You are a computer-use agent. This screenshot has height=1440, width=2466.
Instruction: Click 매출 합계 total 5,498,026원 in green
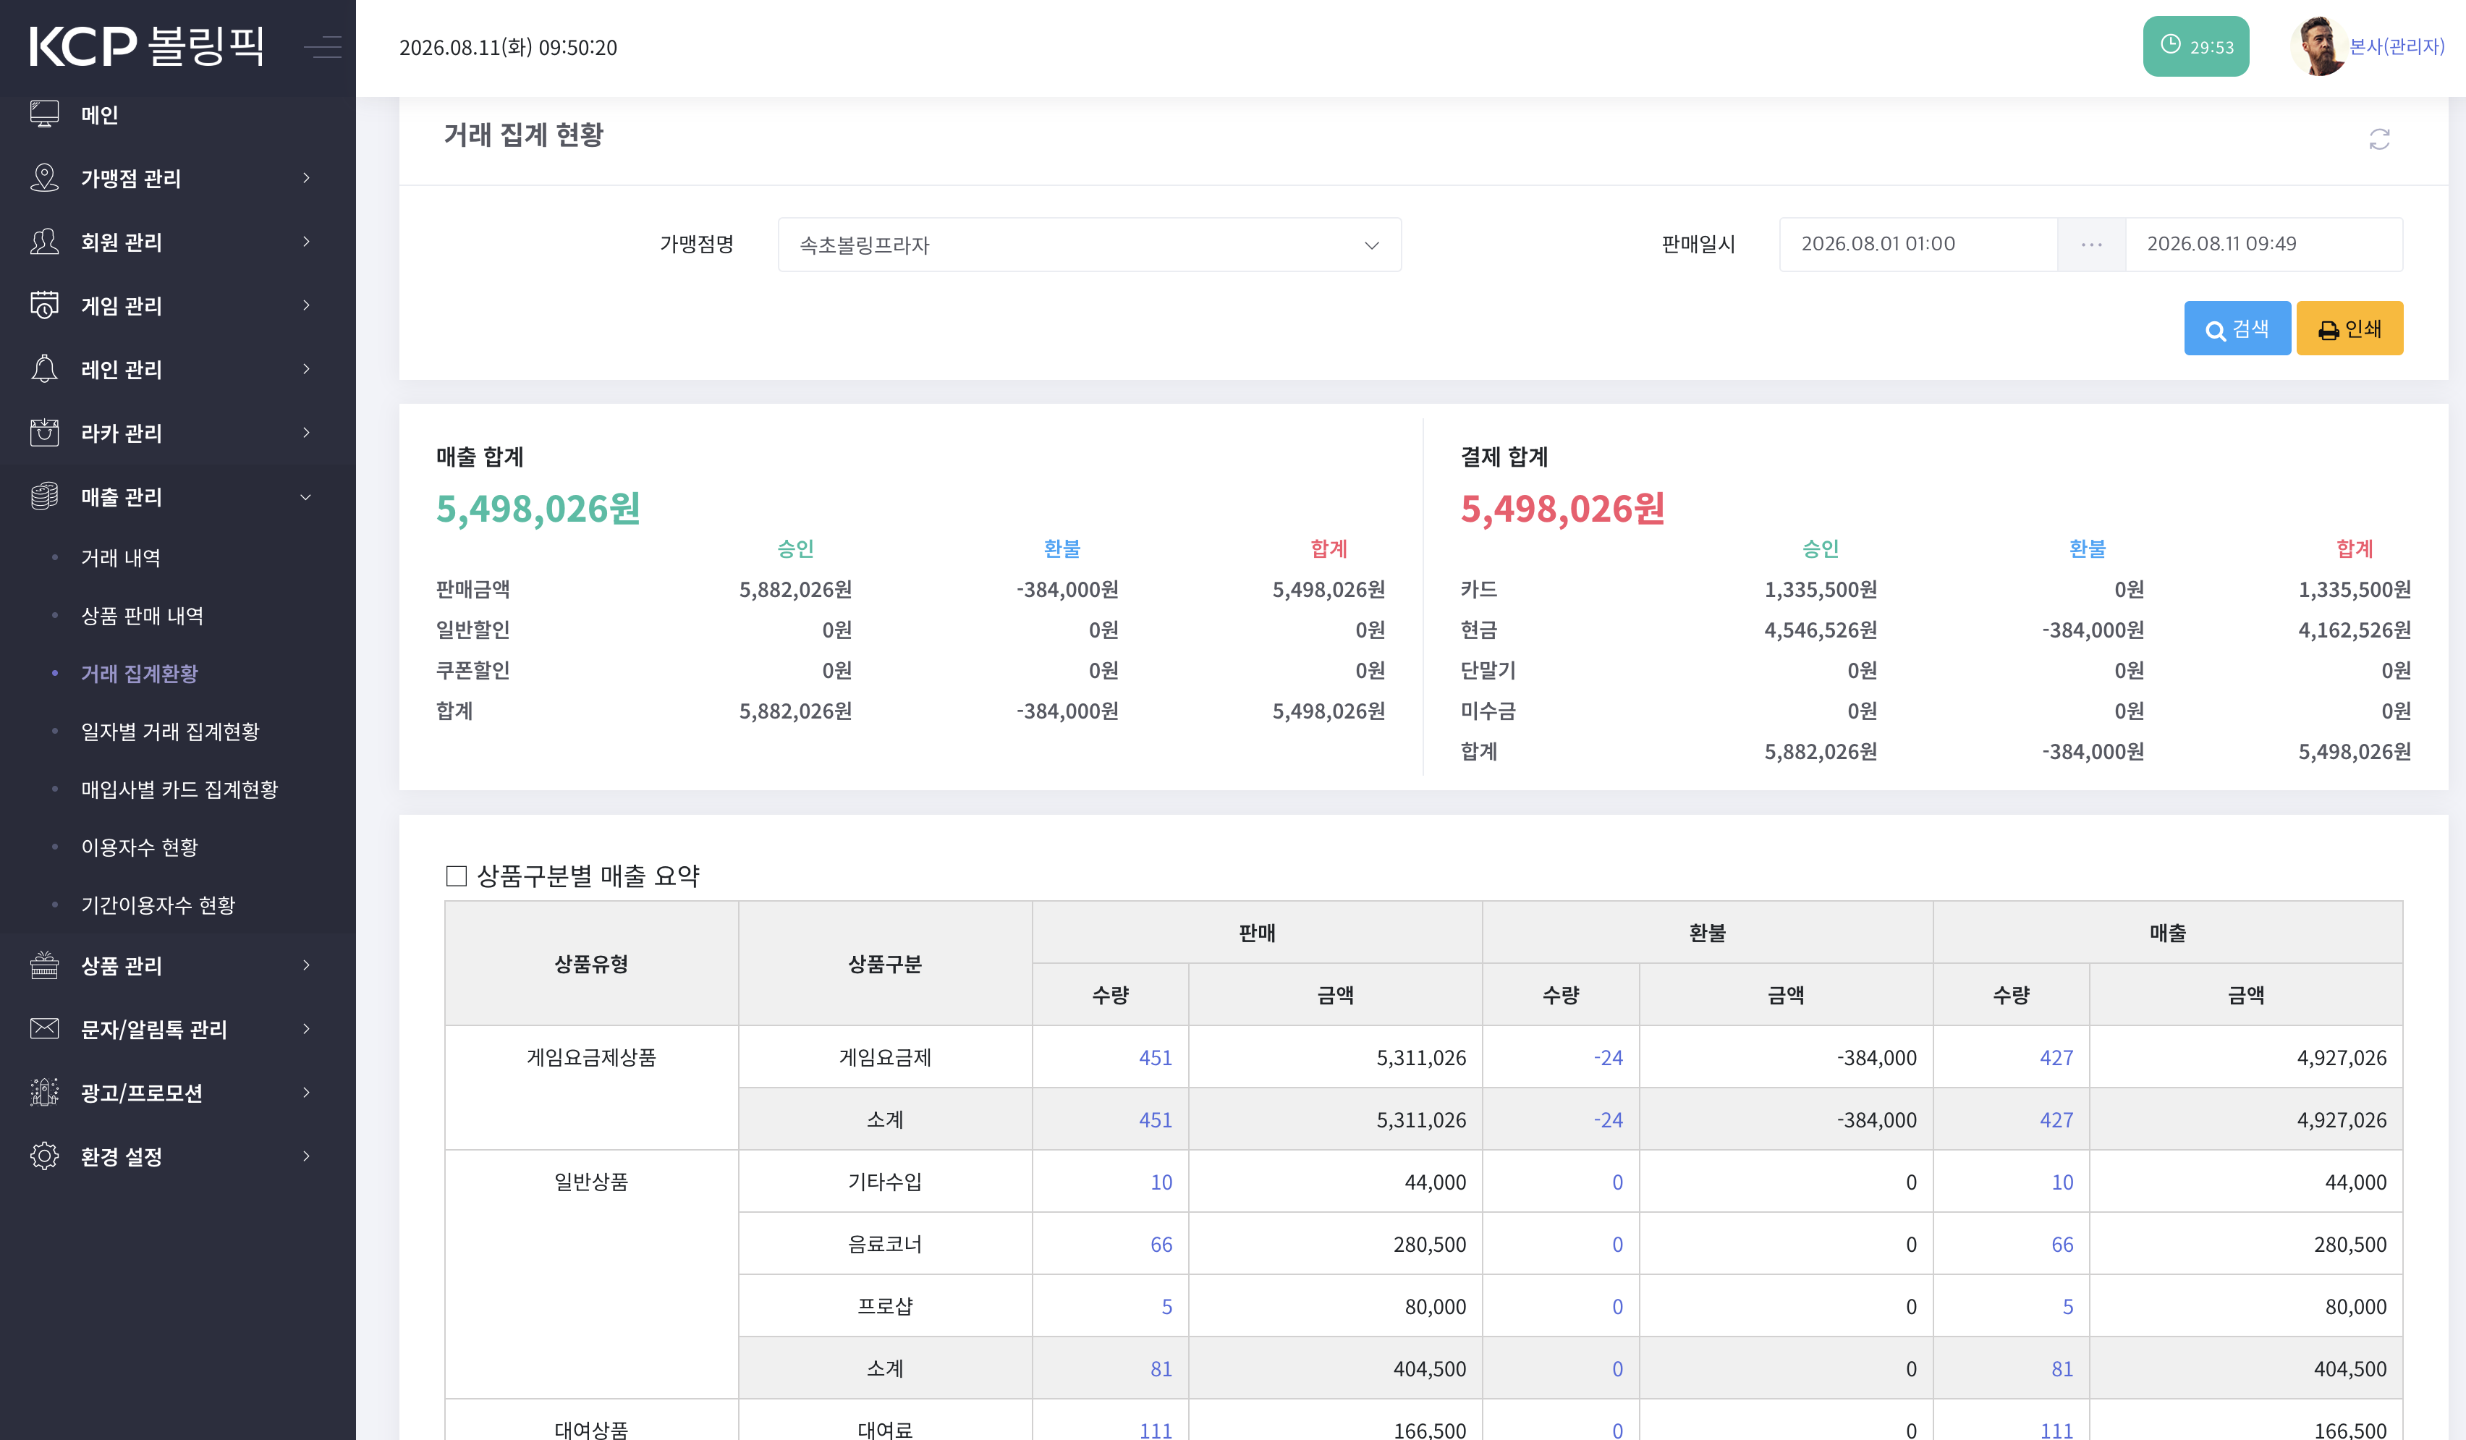538,509
